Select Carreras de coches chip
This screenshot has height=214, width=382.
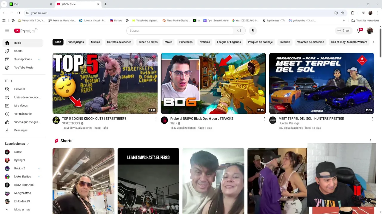pos(119,42)
